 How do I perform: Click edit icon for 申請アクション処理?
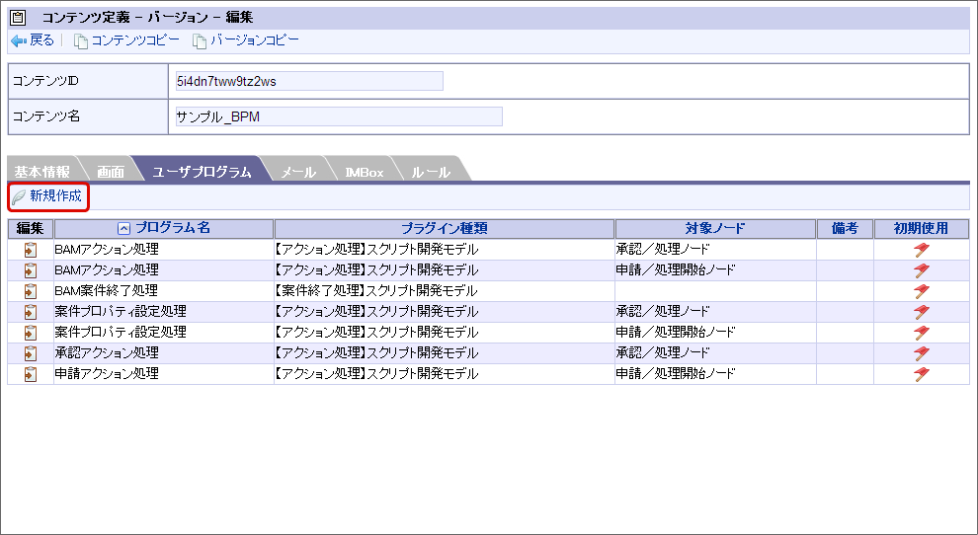[x=30, y=374]
